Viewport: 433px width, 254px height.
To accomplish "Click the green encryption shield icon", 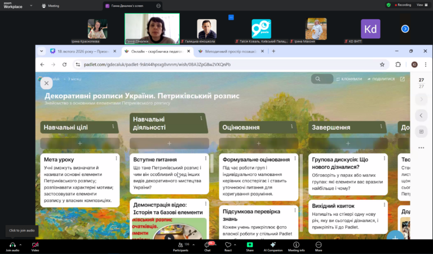I will 388,5.
